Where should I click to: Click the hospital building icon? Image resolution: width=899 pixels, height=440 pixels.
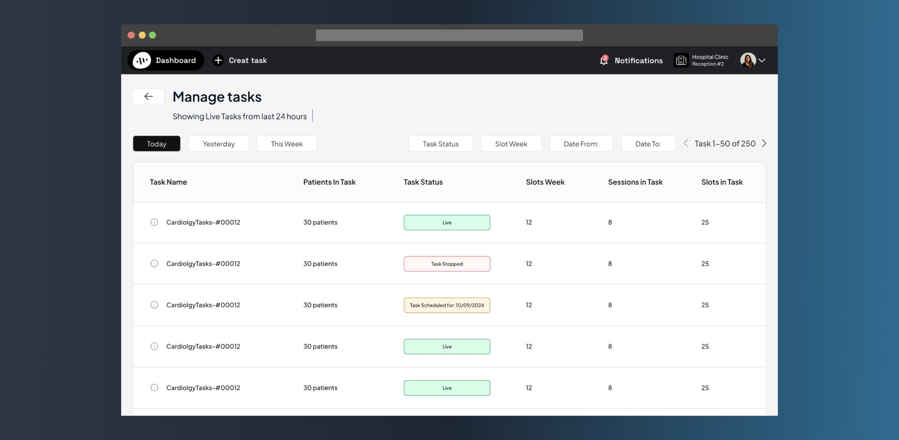point(681,61)
